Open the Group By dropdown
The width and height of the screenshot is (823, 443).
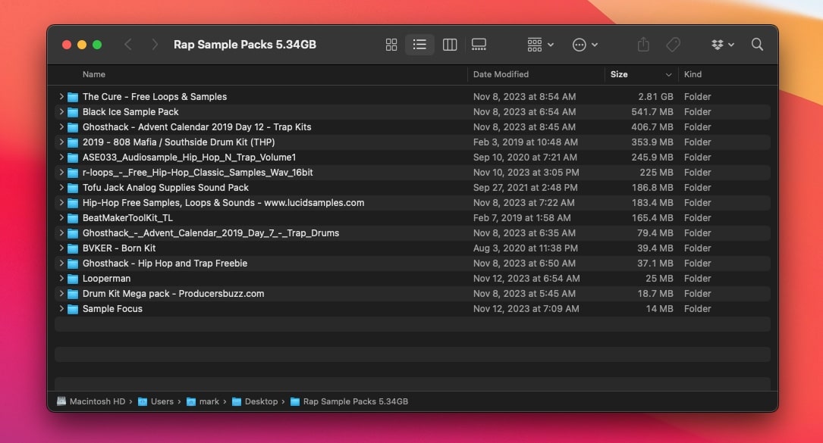(x=540, y=45)
